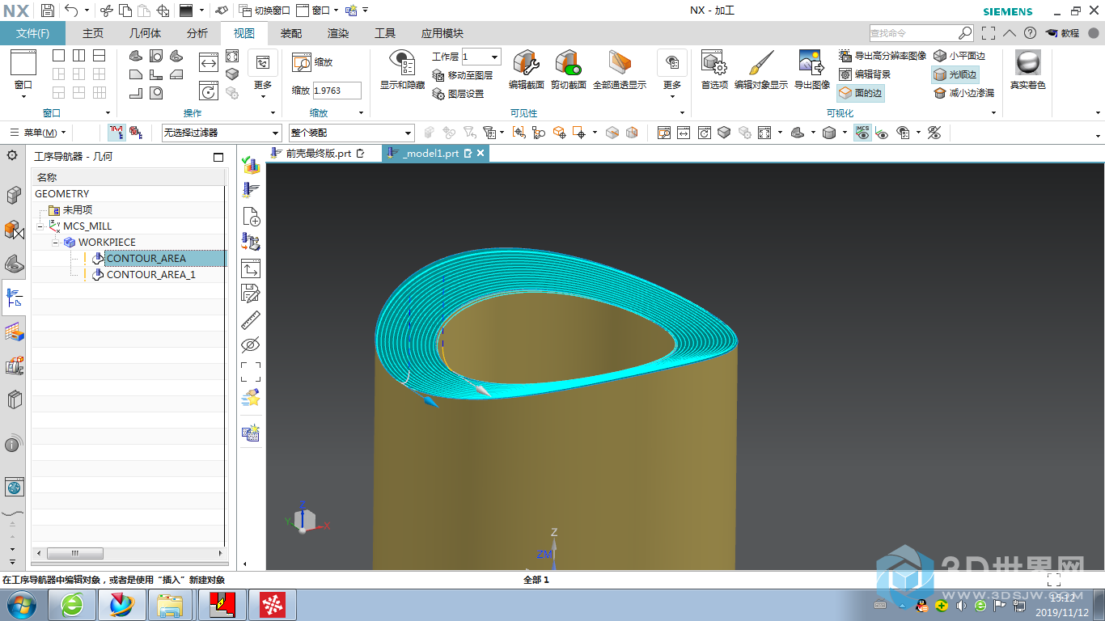
Task: Select the 未用项 tree item
Action: tap(78, 209)
